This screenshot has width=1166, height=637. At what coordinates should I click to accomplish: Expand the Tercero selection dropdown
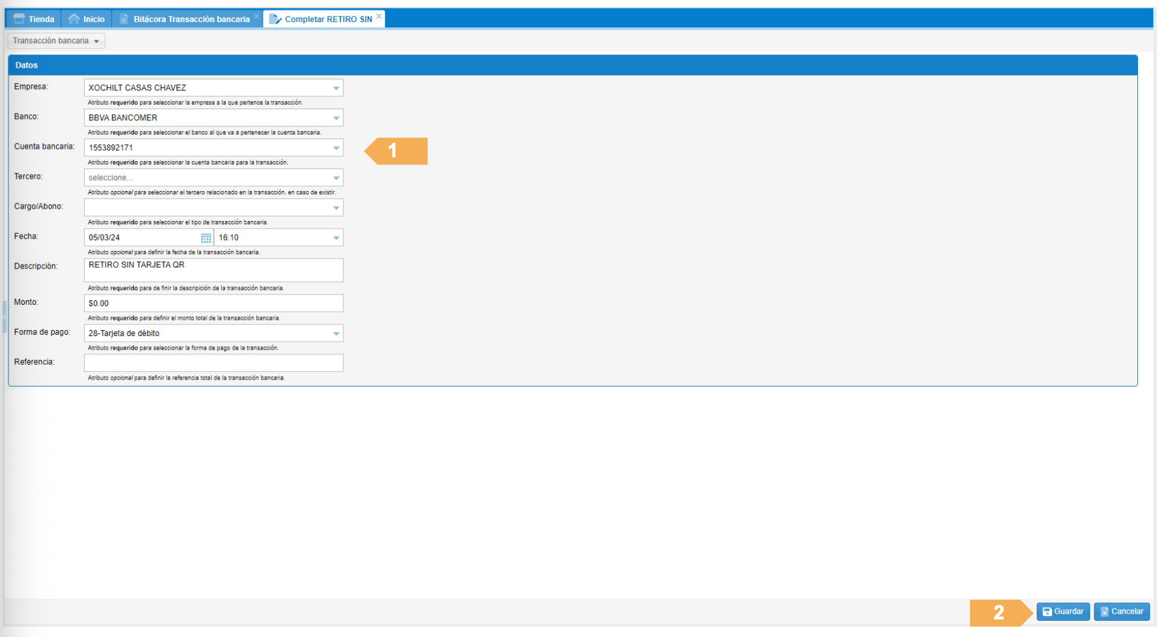(336, 177)
